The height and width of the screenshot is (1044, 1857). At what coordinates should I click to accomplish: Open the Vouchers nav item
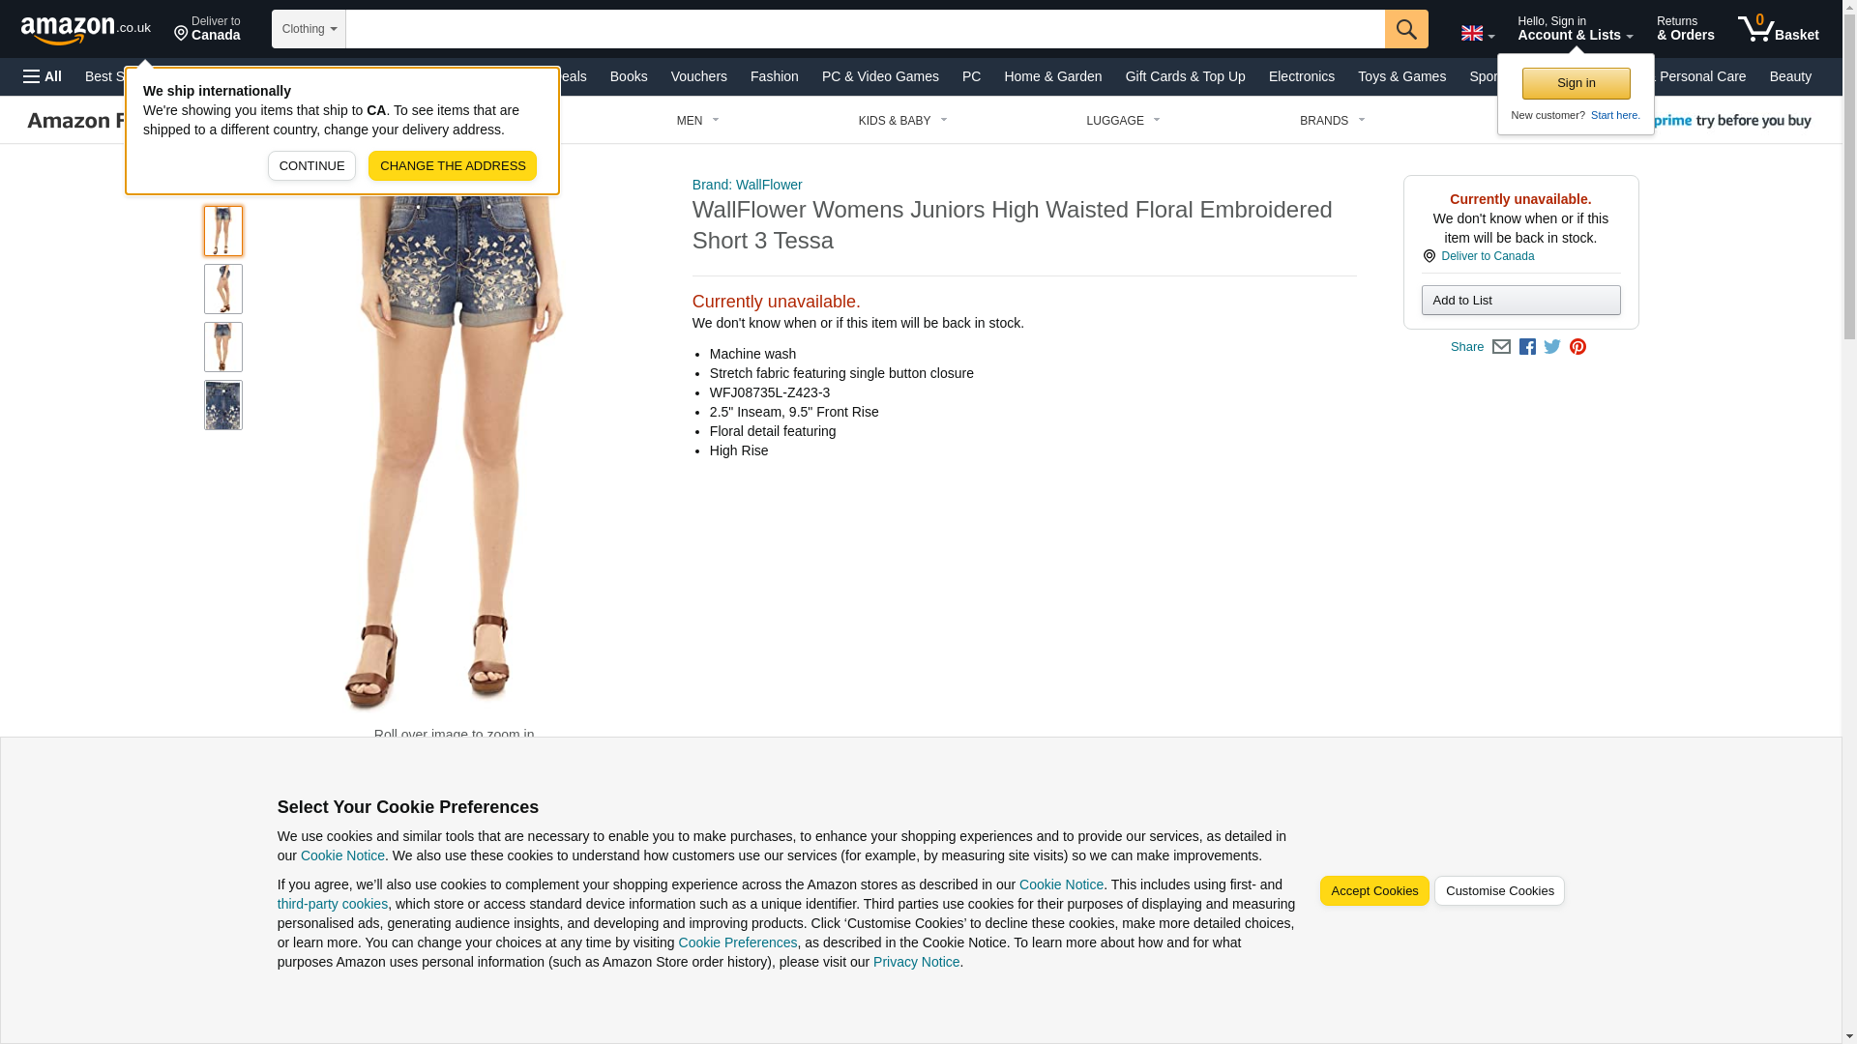[698, 76]
